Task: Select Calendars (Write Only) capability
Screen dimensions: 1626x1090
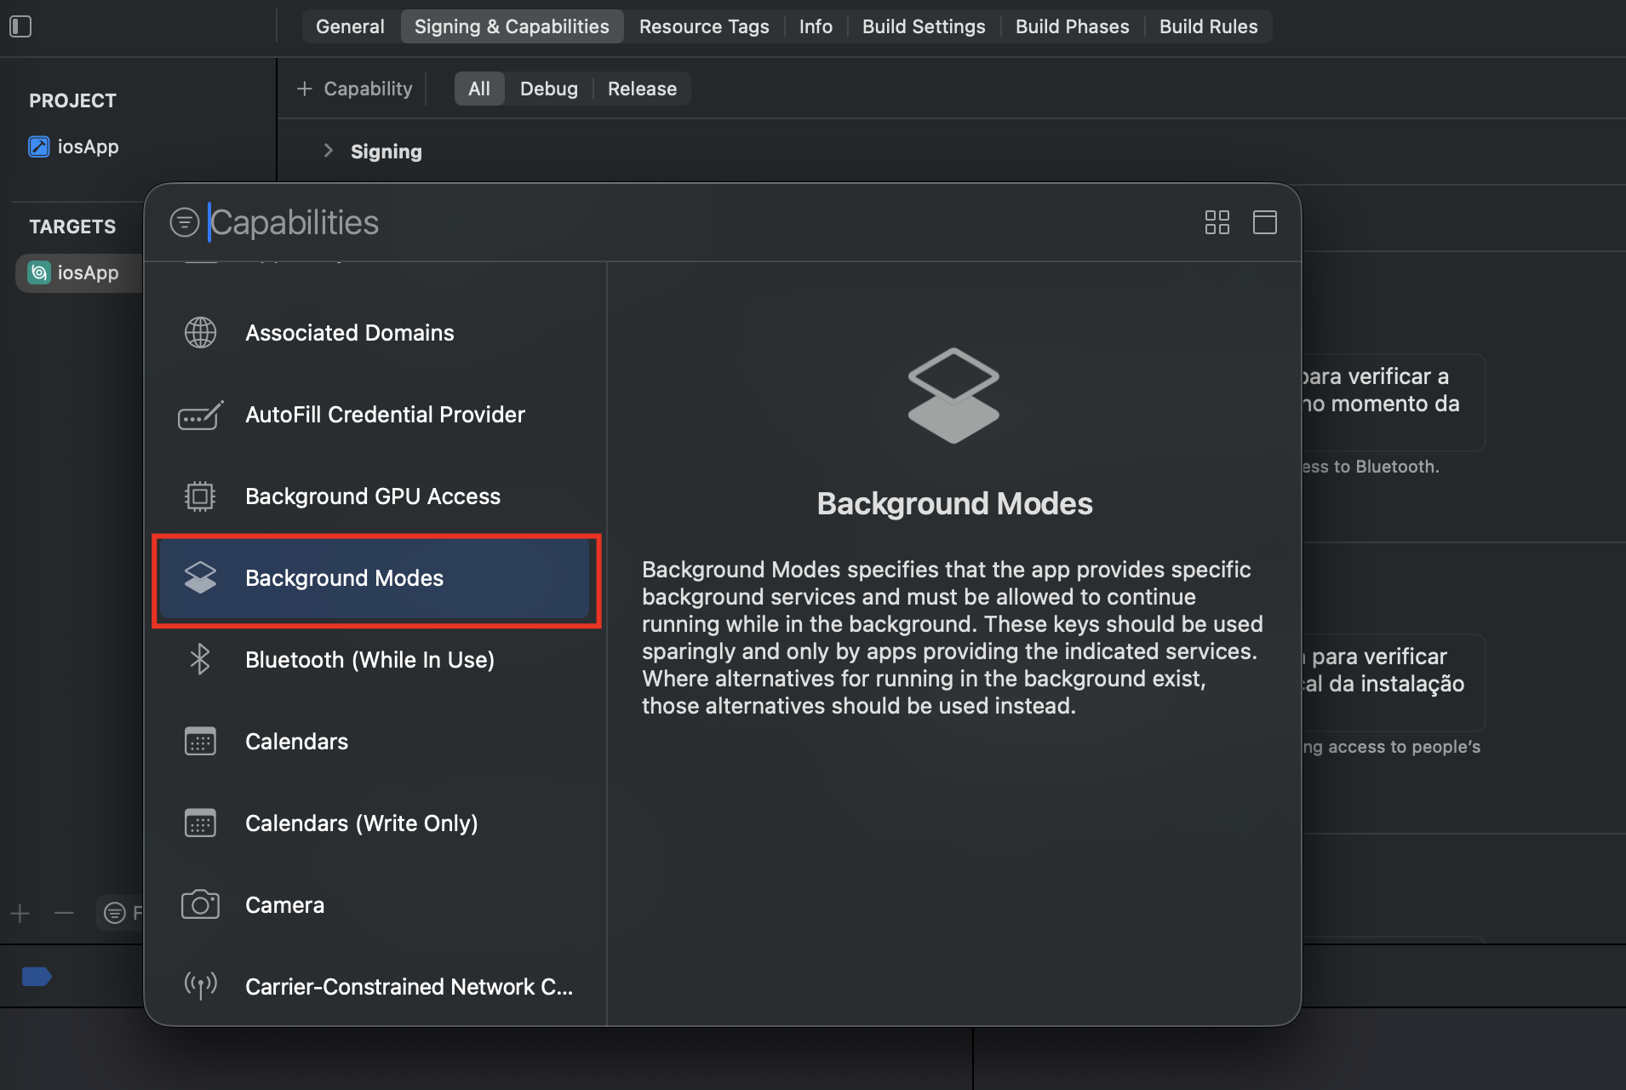Action: 375,823
